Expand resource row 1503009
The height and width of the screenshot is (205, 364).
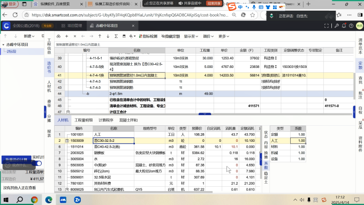67,141
